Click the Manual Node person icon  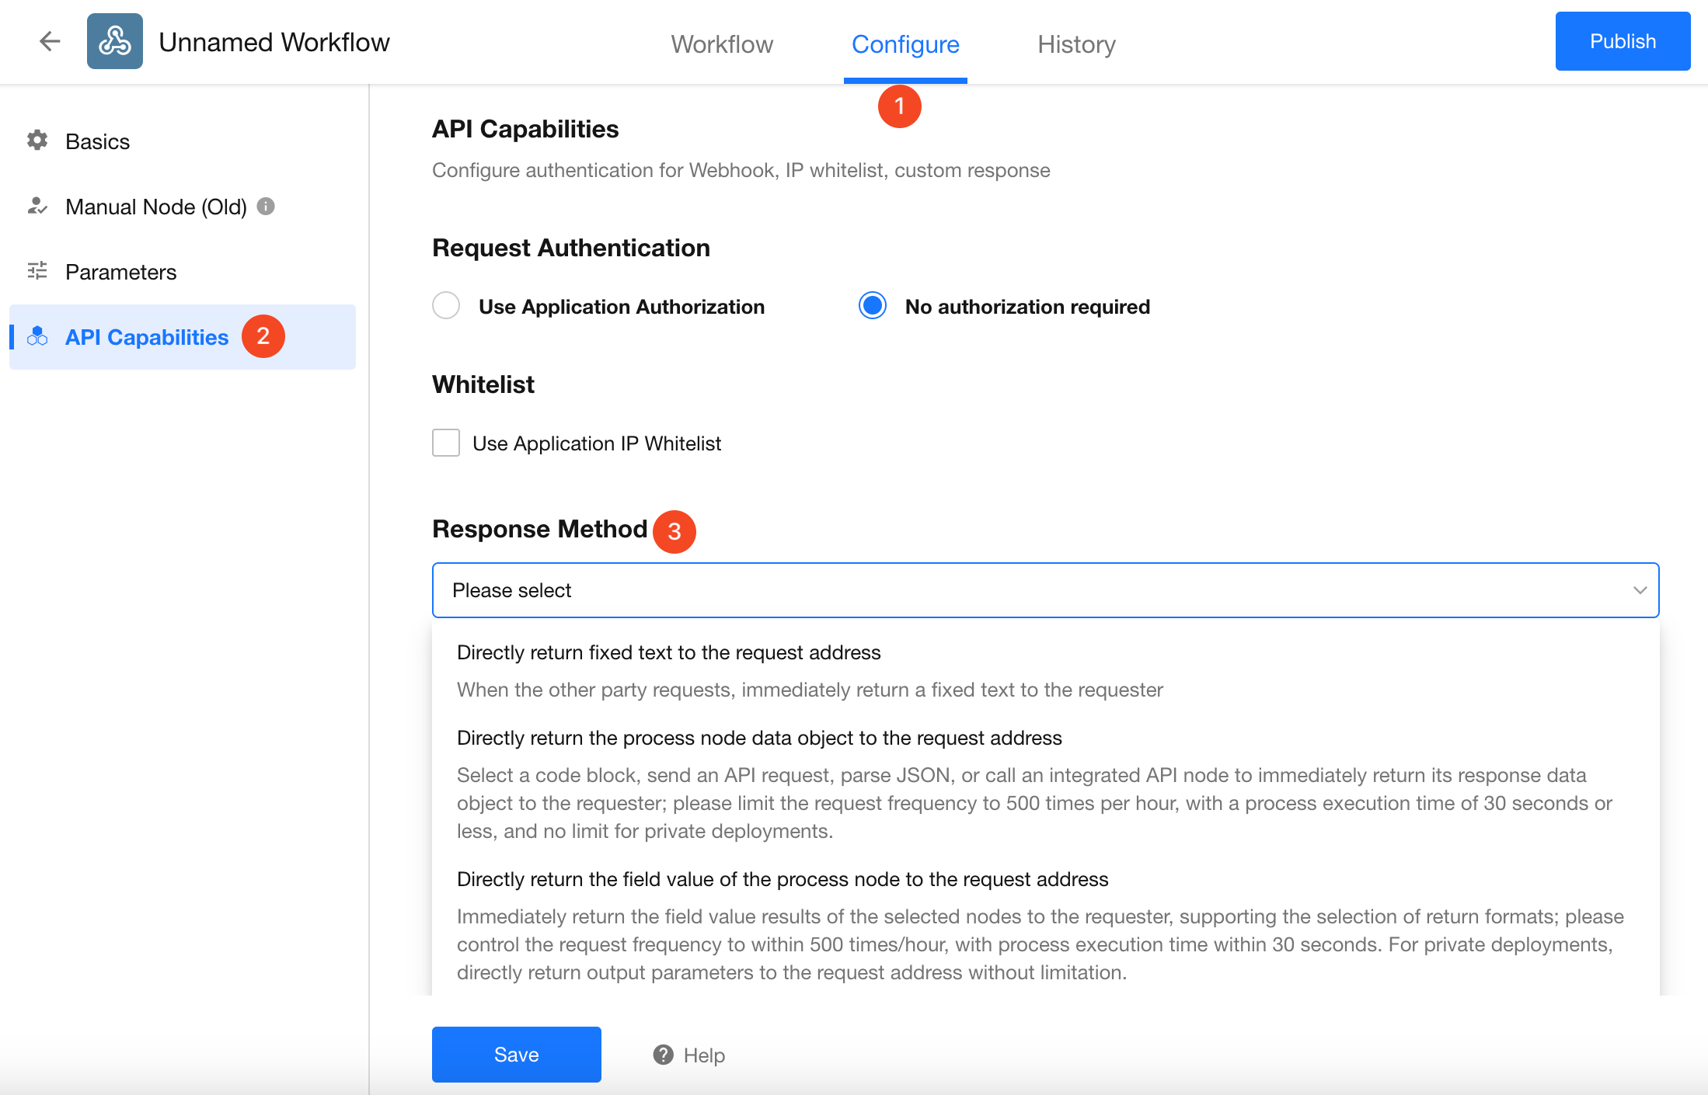coord(37,206)
